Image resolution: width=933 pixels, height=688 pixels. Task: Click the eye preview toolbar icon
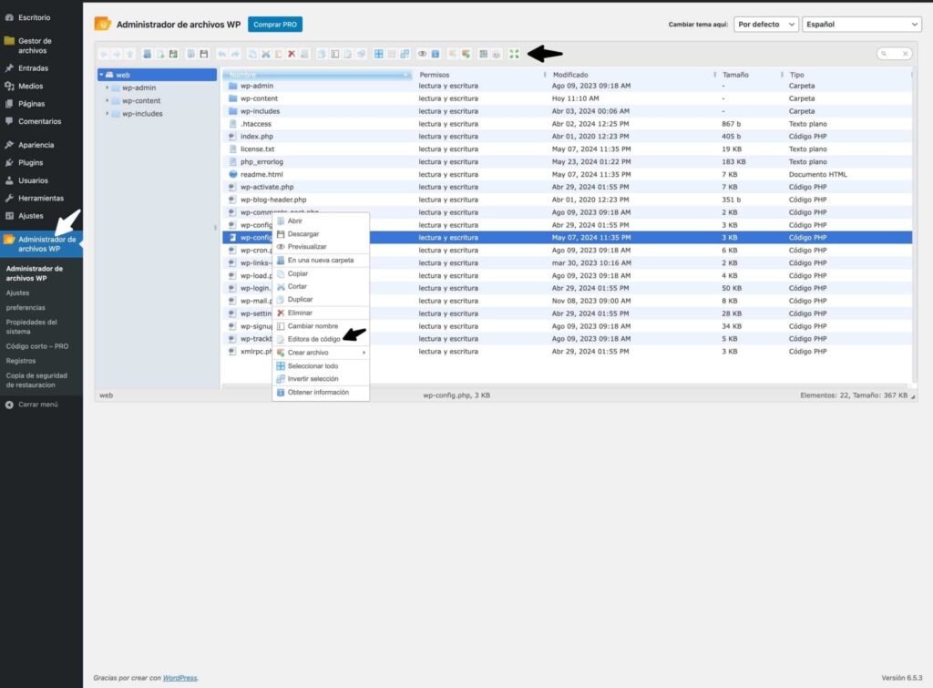[422, 54]
